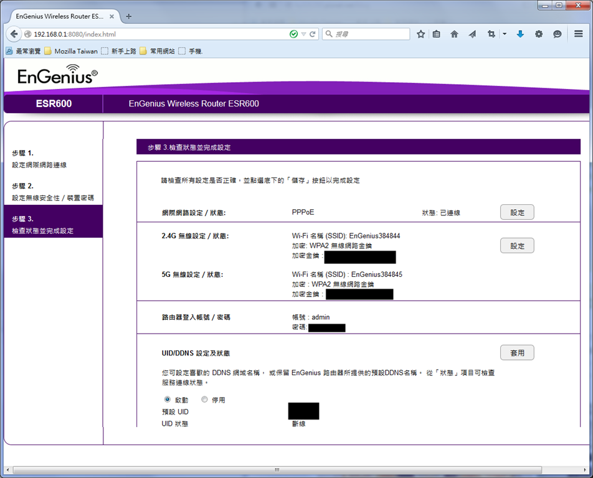Screen dimensions: 593x478
Task: Click the PPPoE connection type text
Action: (x=303, y=212)
